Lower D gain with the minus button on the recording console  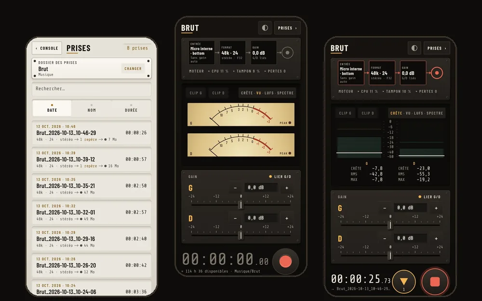pyautogui.click(x=385, y=238)
